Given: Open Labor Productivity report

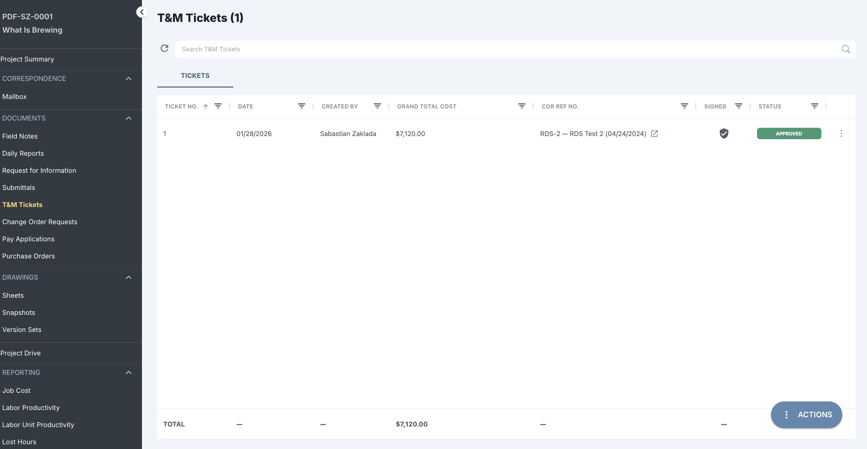Looking at the screenshot, I should 31,408.
